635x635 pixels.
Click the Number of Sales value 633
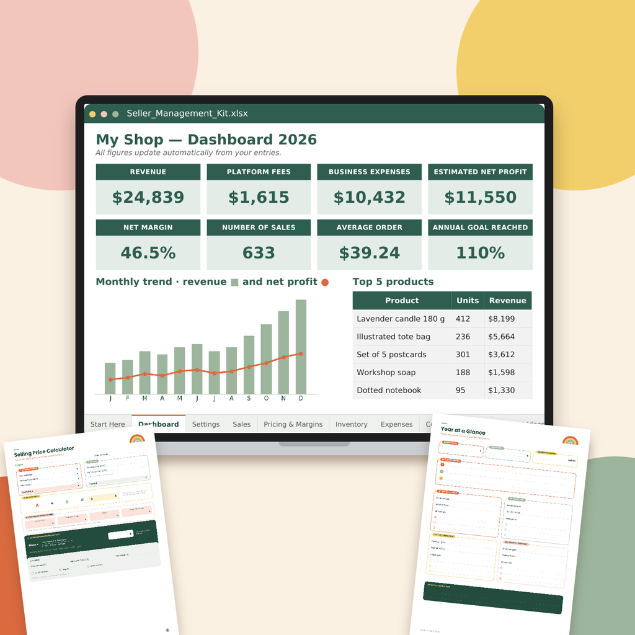pos(259,253)
